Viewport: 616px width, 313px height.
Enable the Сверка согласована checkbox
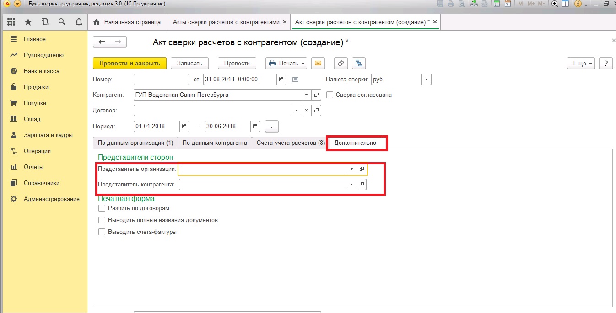[330, 95]
